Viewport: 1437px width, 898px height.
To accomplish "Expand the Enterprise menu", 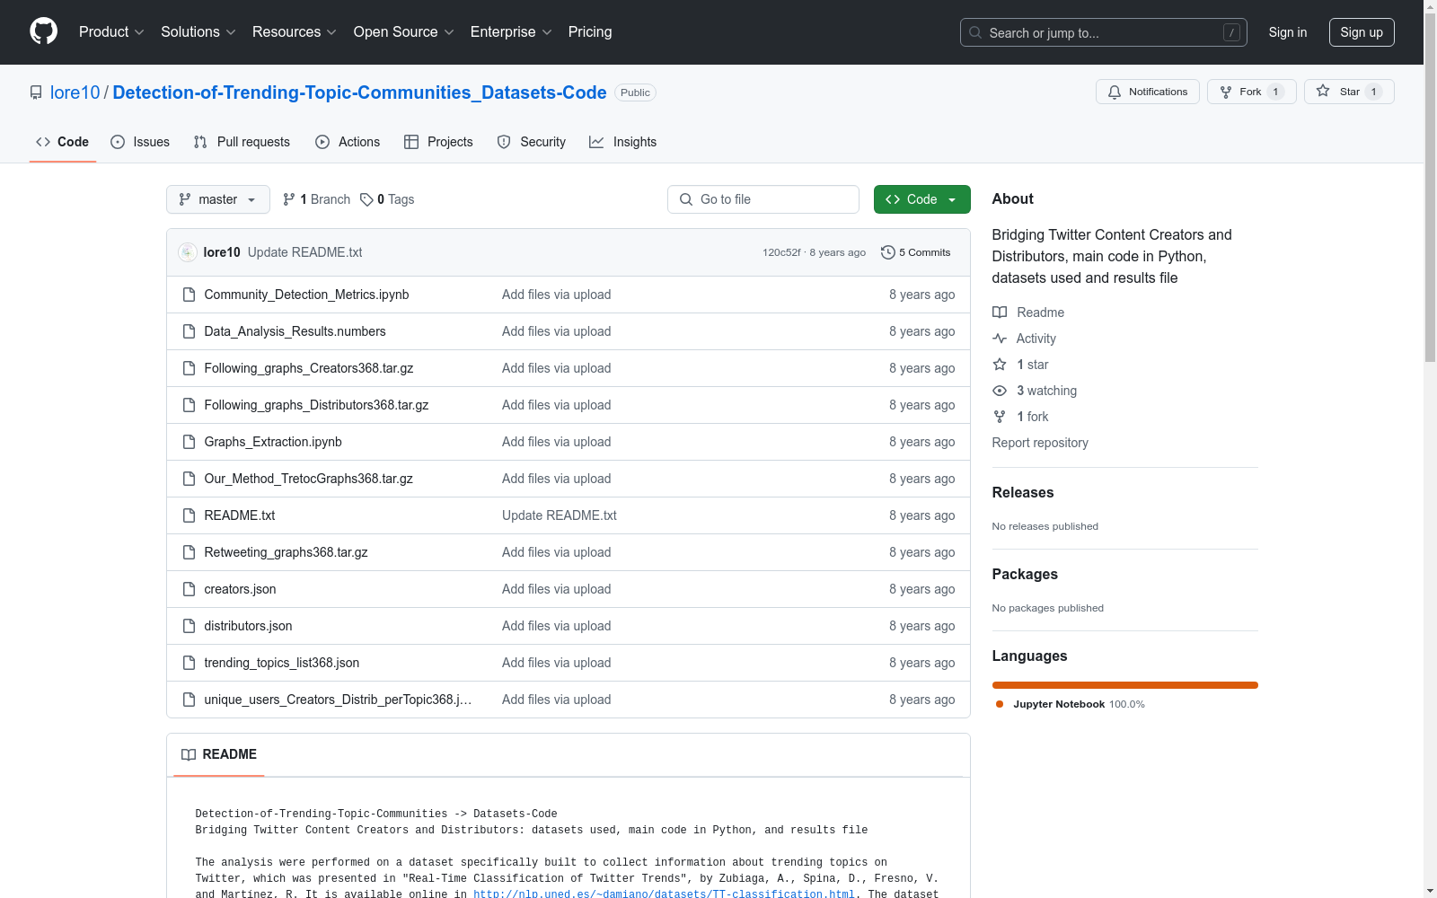I will coord(511,32).
